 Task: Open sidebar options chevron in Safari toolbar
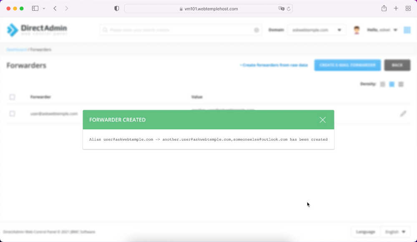44,8
